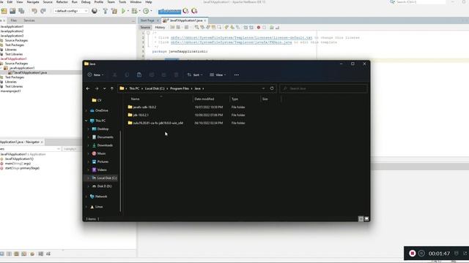This screenshot has height=263, width=469.
Task: Select JavaApplication2 project in tree
Action: (12, 31)
